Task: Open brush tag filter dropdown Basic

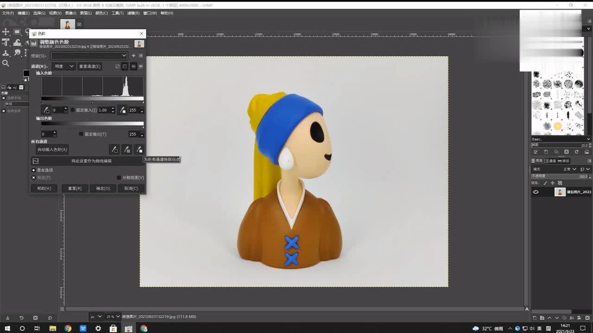Action: (561, 139)
